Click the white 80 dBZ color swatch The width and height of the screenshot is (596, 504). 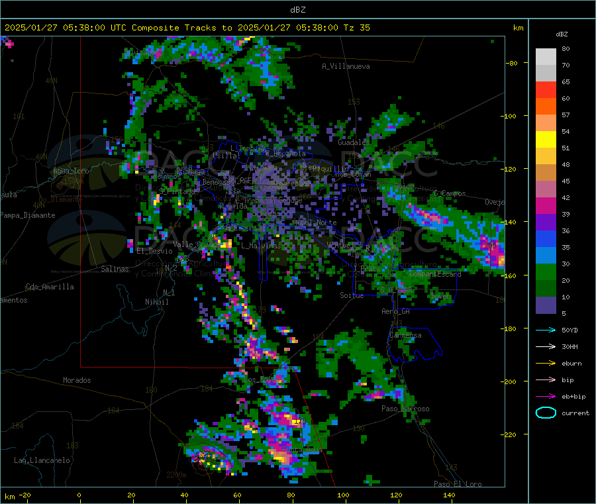pyautogui.click(x=546, y=57)
